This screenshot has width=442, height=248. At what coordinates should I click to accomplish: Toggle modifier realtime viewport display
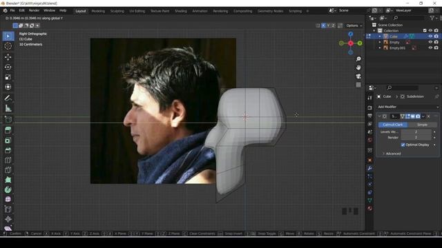pos(413,116)
